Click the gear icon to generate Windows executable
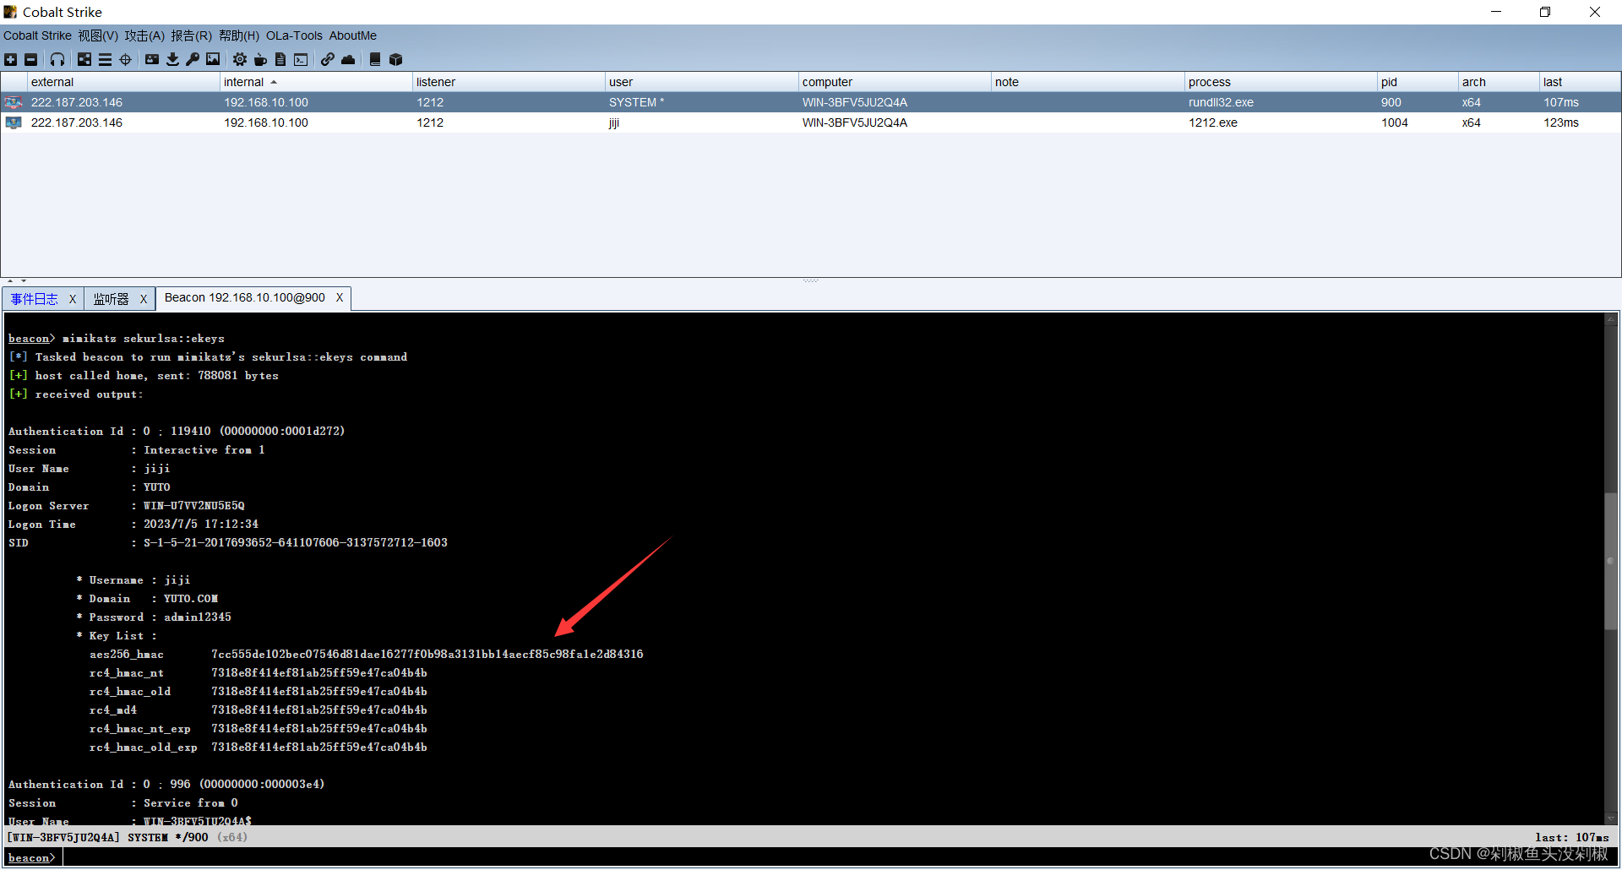 tap(240, 59)
